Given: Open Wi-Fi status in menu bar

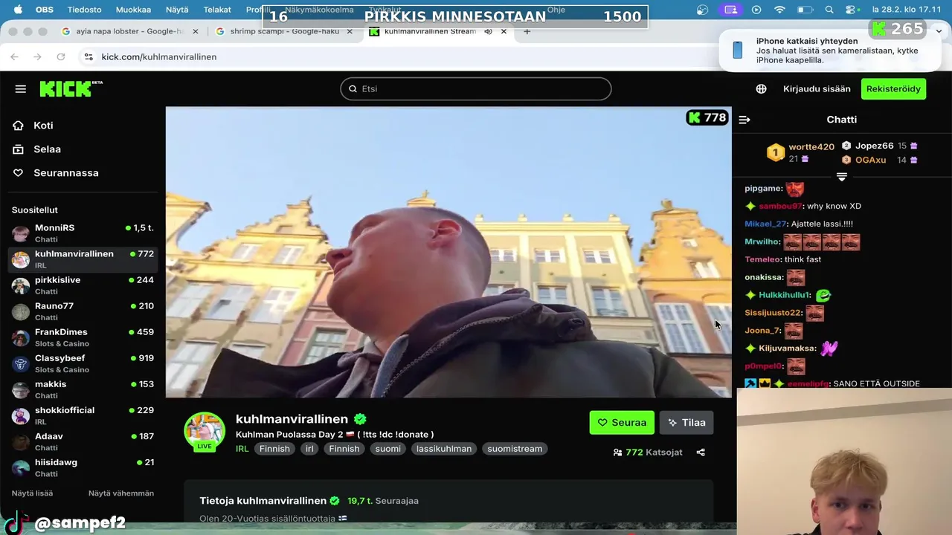Looking at the screenshot, I should pyautogui.click(x=779, y=10).
